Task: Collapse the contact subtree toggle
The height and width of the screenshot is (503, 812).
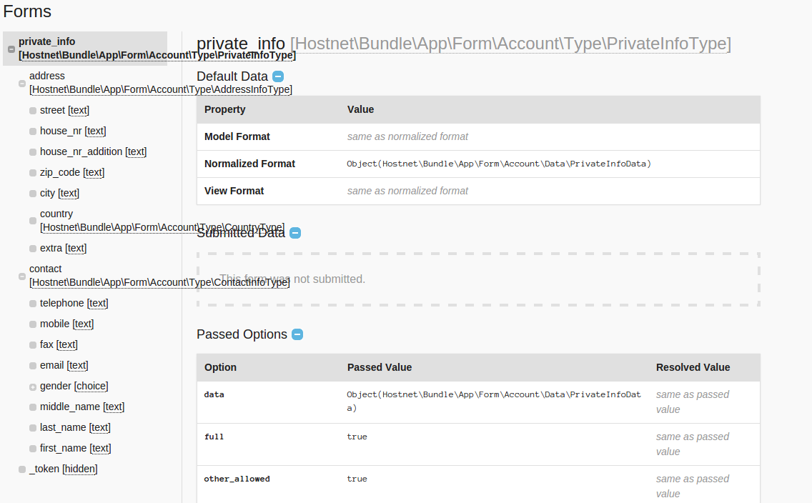Action: [22, 276]
